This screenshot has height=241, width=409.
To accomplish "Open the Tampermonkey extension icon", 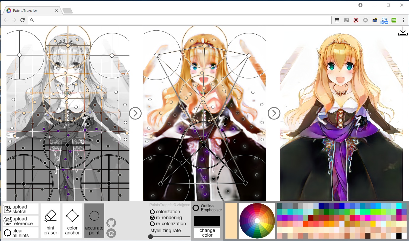I will [x=337, y=20].
